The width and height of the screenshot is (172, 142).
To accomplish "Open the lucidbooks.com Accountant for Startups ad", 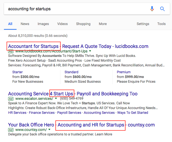I will tap(78, 46).
